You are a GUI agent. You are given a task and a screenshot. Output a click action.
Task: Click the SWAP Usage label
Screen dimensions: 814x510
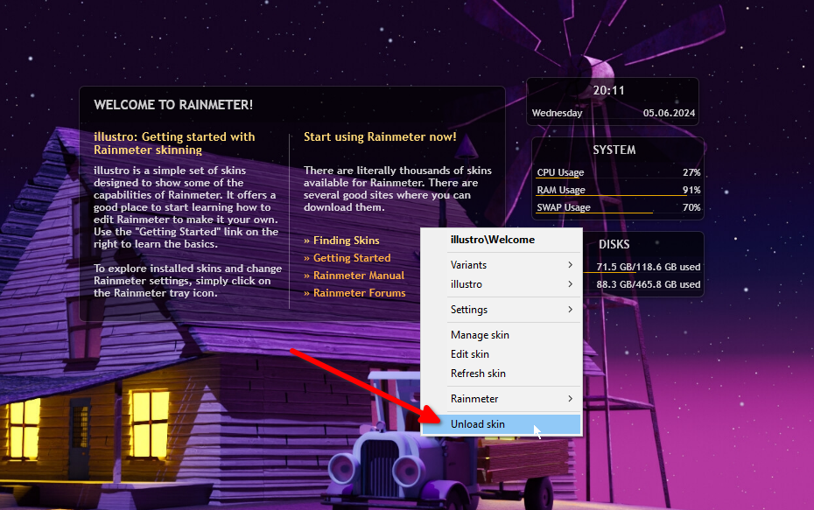coord(564,207)
